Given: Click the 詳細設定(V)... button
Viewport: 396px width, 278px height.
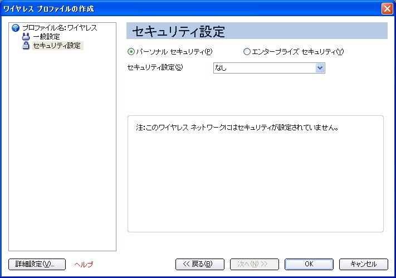Looking at the screenshot, I should pyautogui.click(x=37, y=265).
